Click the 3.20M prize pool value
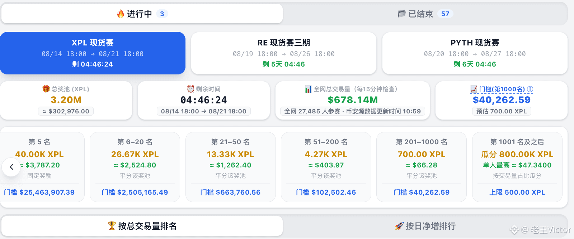Viewport: 574px width, 239px height. [66, 100]
